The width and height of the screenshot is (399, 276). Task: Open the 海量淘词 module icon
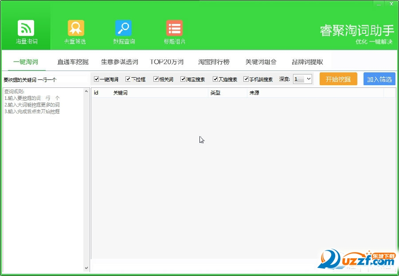click(x=26, y=28)
